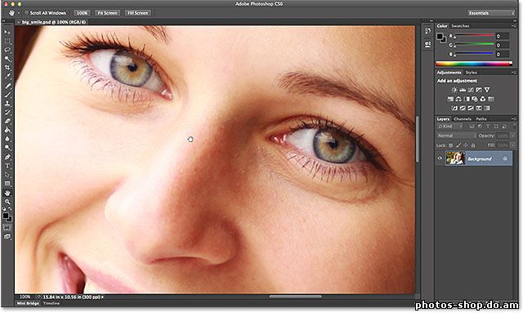
Task: Switch to the Swatches tab
Action: coord(460,26)
